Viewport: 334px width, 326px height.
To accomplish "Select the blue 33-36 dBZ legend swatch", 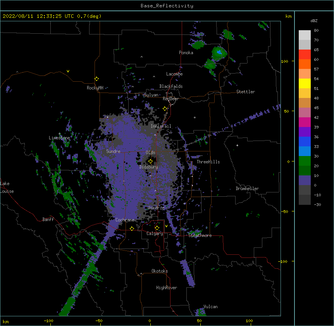I will tap(305, 141).
